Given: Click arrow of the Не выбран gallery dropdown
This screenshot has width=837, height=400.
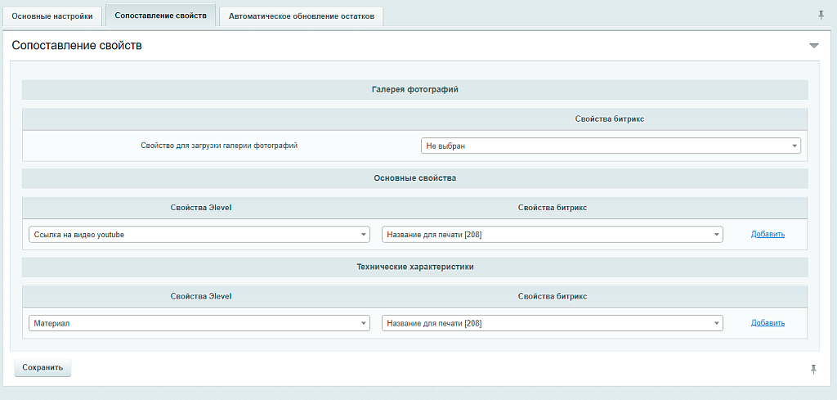Looking at the screenshot, I should [794, 146].
